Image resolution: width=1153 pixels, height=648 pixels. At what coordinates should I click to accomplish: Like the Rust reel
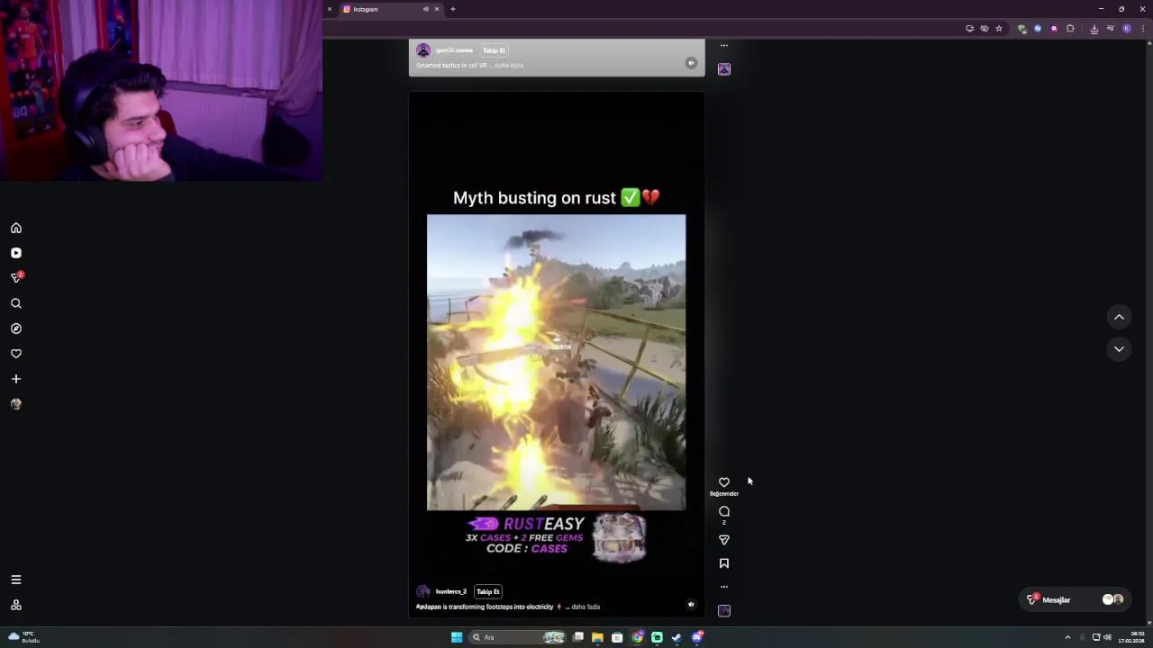click(724, 483)
